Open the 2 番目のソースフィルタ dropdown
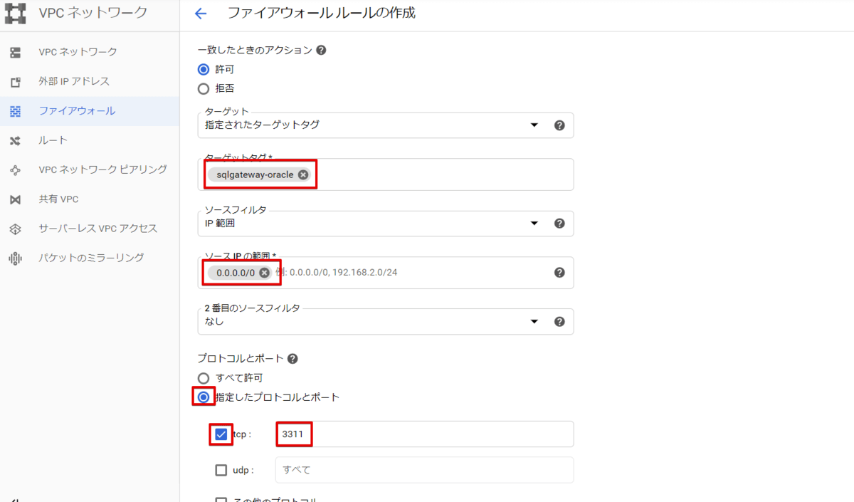 (x=386, y=322)
